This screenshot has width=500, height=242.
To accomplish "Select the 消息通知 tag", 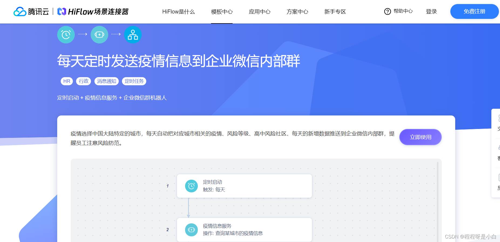I will coord(107,81).
